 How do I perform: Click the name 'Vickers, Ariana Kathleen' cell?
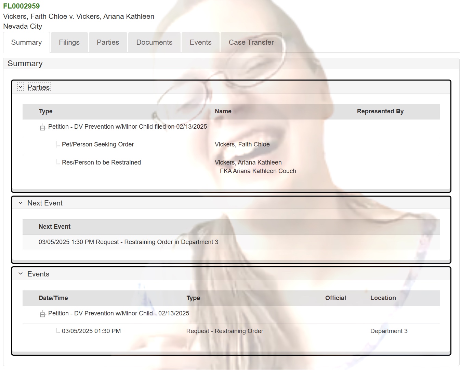248,162
